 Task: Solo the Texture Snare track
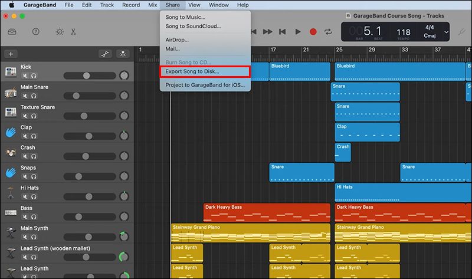(x=34, y=116)
